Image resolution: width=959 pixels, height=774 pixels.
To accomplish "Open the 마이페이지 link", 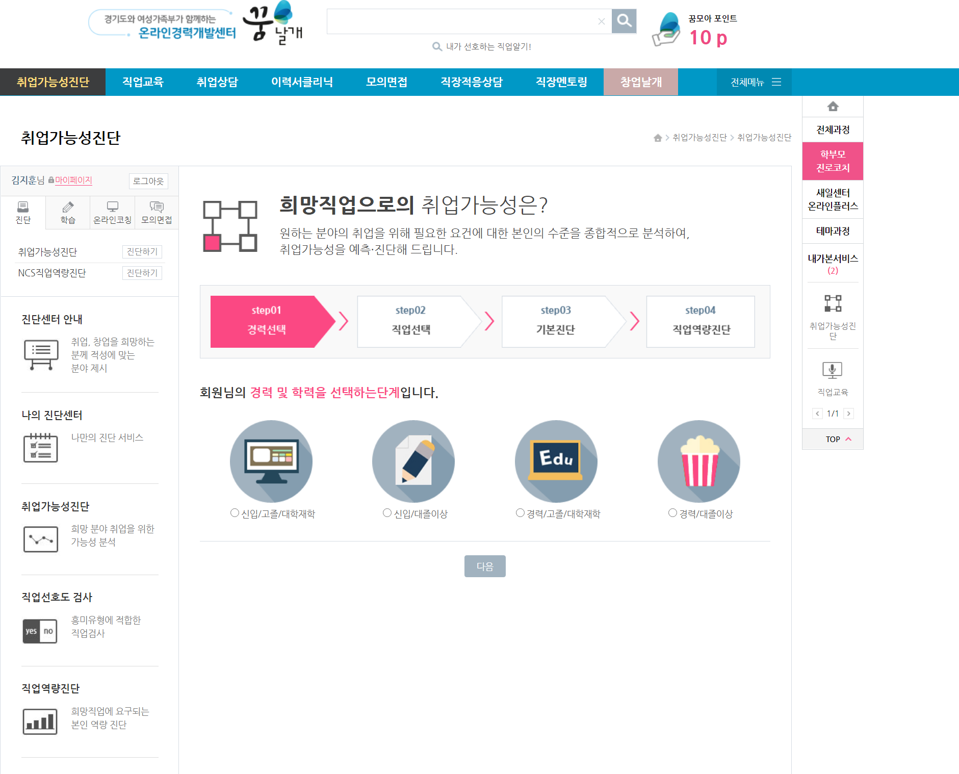I will click(73, 180).
